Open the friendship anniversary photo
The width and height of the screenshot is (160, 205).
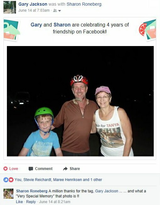80,101
